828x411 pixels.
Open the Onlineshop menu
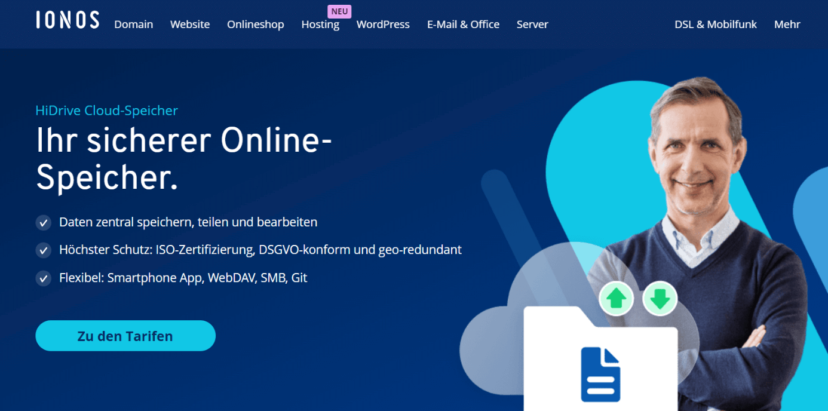(x=256, y=24)
